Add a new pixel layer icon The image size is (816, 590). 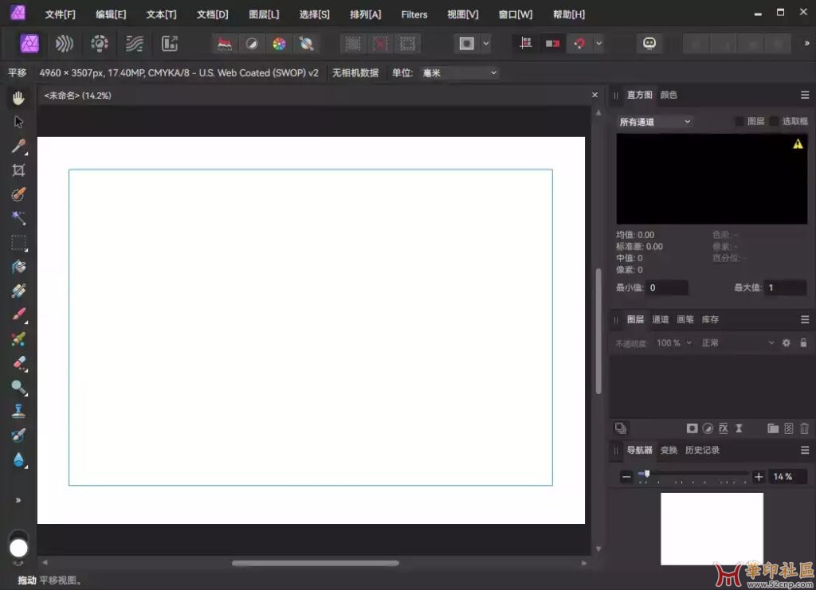click(x=789, y=428)
